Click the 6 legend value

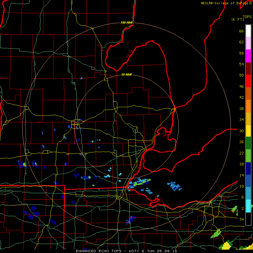point(243,197)
